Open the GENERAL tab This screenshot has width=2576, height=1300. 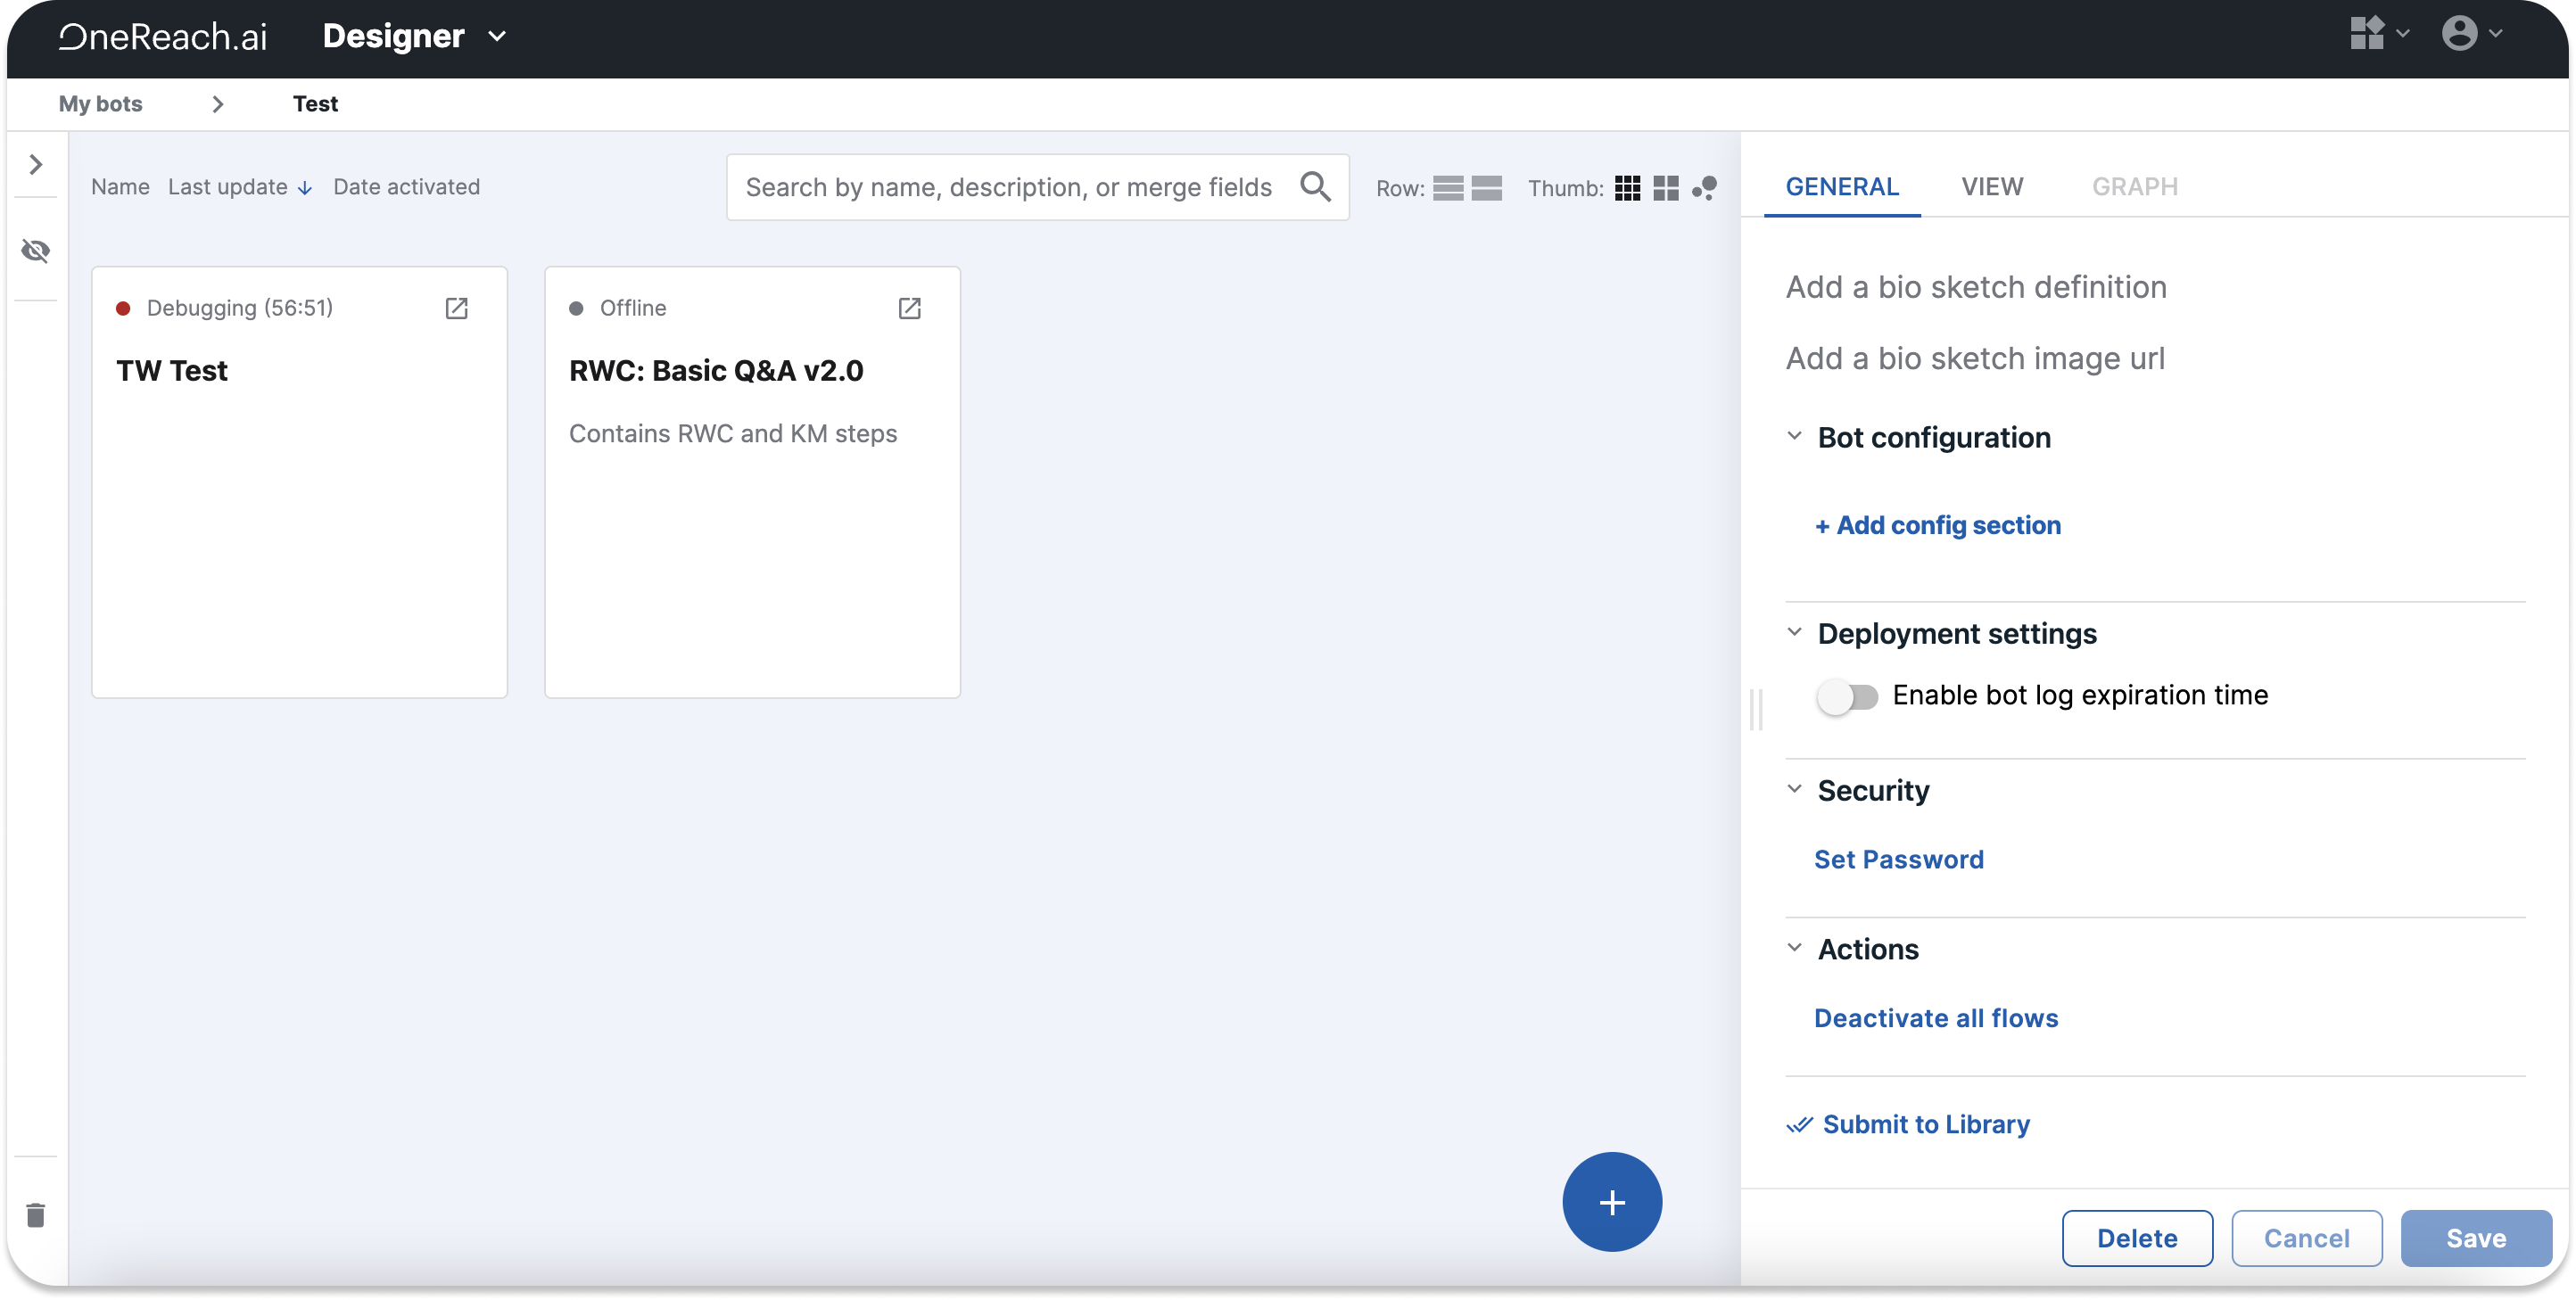[1841, 187]
